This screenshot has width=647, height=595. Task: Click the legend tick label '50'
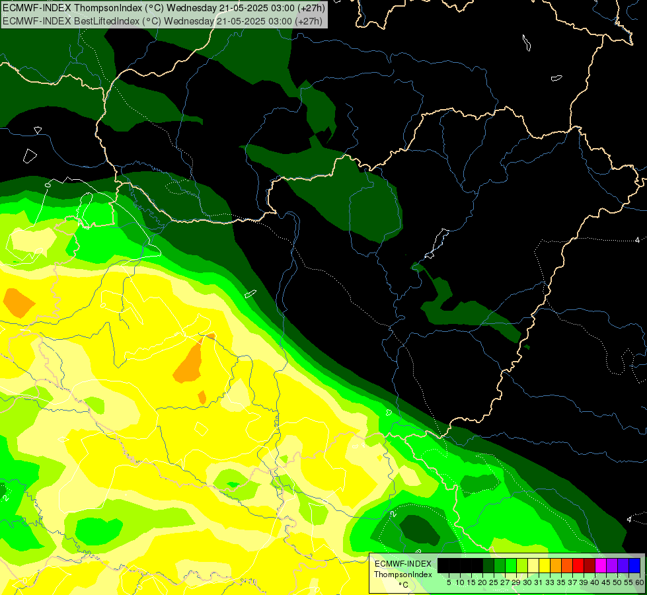618,582
